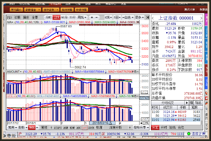Click green connection status light

189,134
